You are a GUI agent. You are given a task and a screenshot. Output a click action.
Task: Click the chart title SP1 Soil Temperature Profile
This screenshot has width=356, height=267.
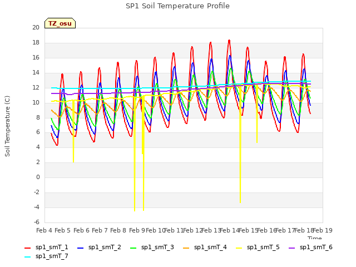coord(177,6)
